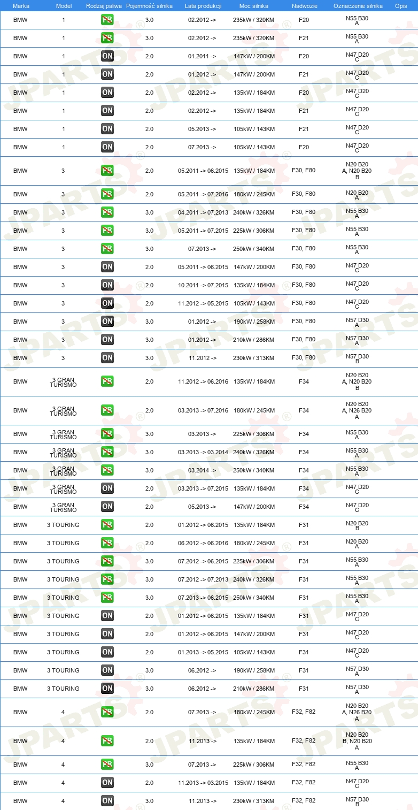The height and width of the screenshot is (810, 418).
Task: Click diesel ON icon in BMW 1 F21 200KM row
Action: coord(107,74)
